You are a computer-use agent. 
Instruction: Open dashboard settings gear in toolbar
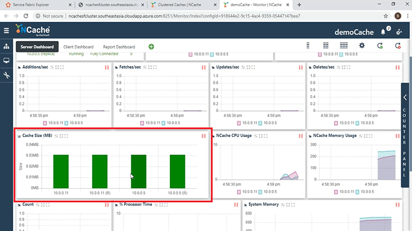tap(362, 46)
